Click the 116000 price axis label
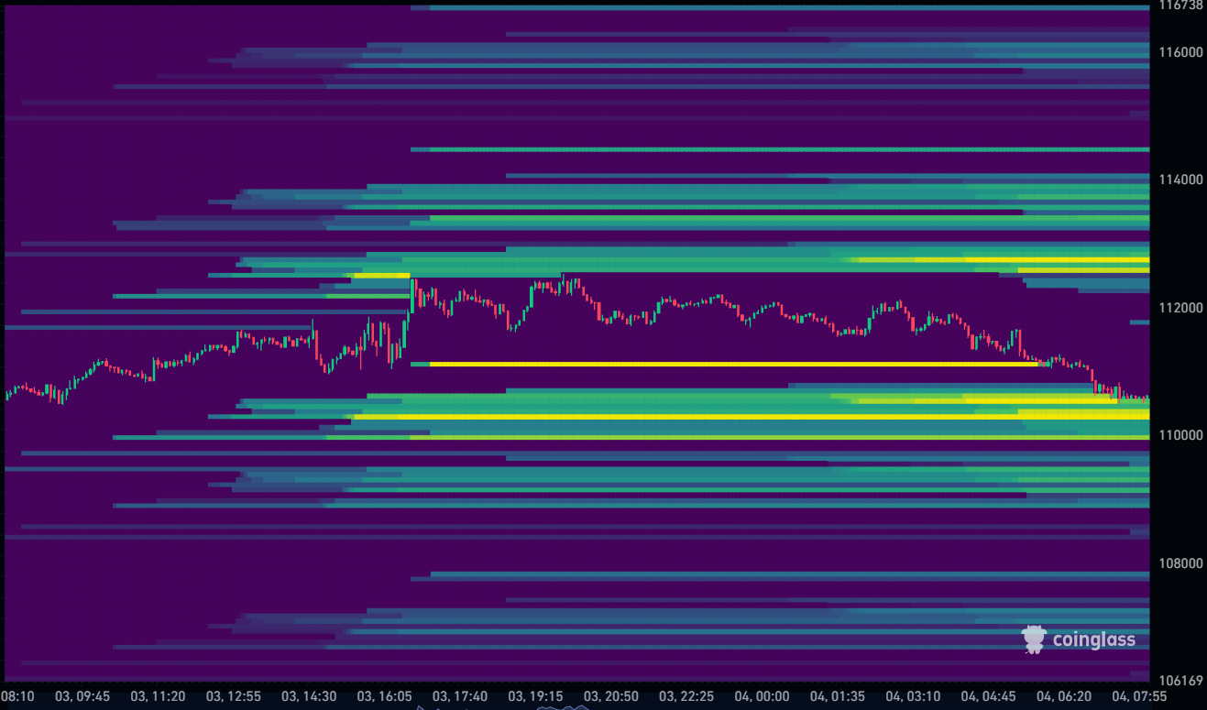 tap(1181, 52)
